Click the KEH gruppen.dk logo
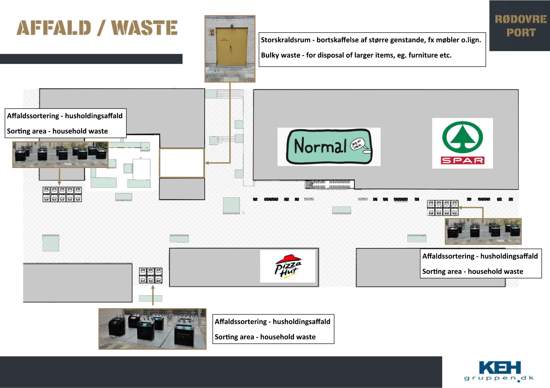This screenshot has width=550, height=388. [499, 371]
